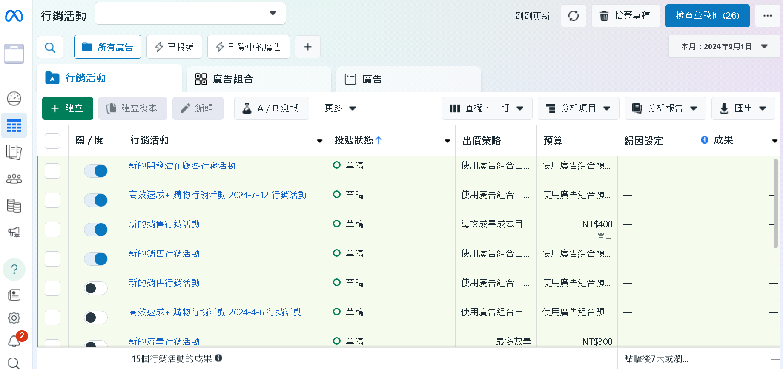Select the campaigns table grid icon
The height and width of the screenshot is (369, 783).
pyautogui.click(x=14, y=125)
